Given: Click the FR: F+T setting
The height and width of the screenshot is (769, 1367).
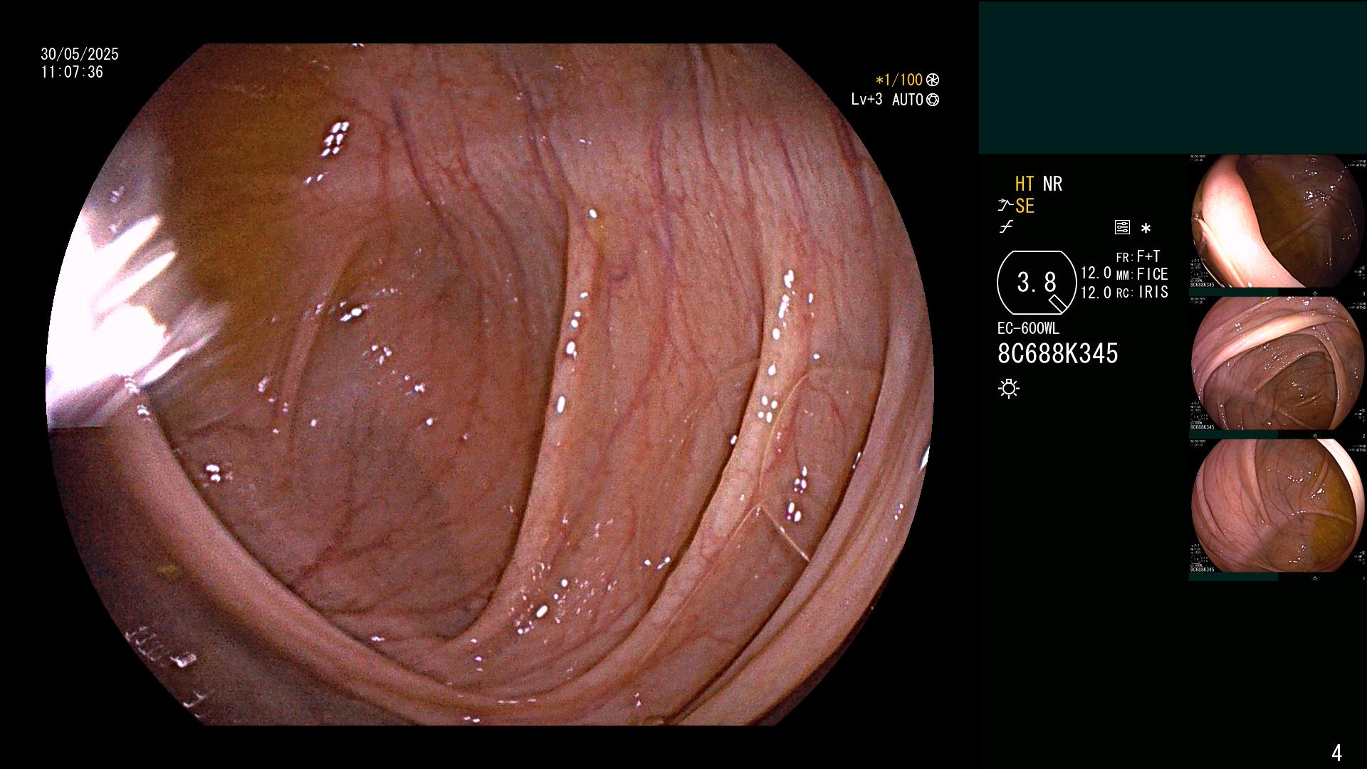Looking at the screenshot, I should pos(1138,256).
